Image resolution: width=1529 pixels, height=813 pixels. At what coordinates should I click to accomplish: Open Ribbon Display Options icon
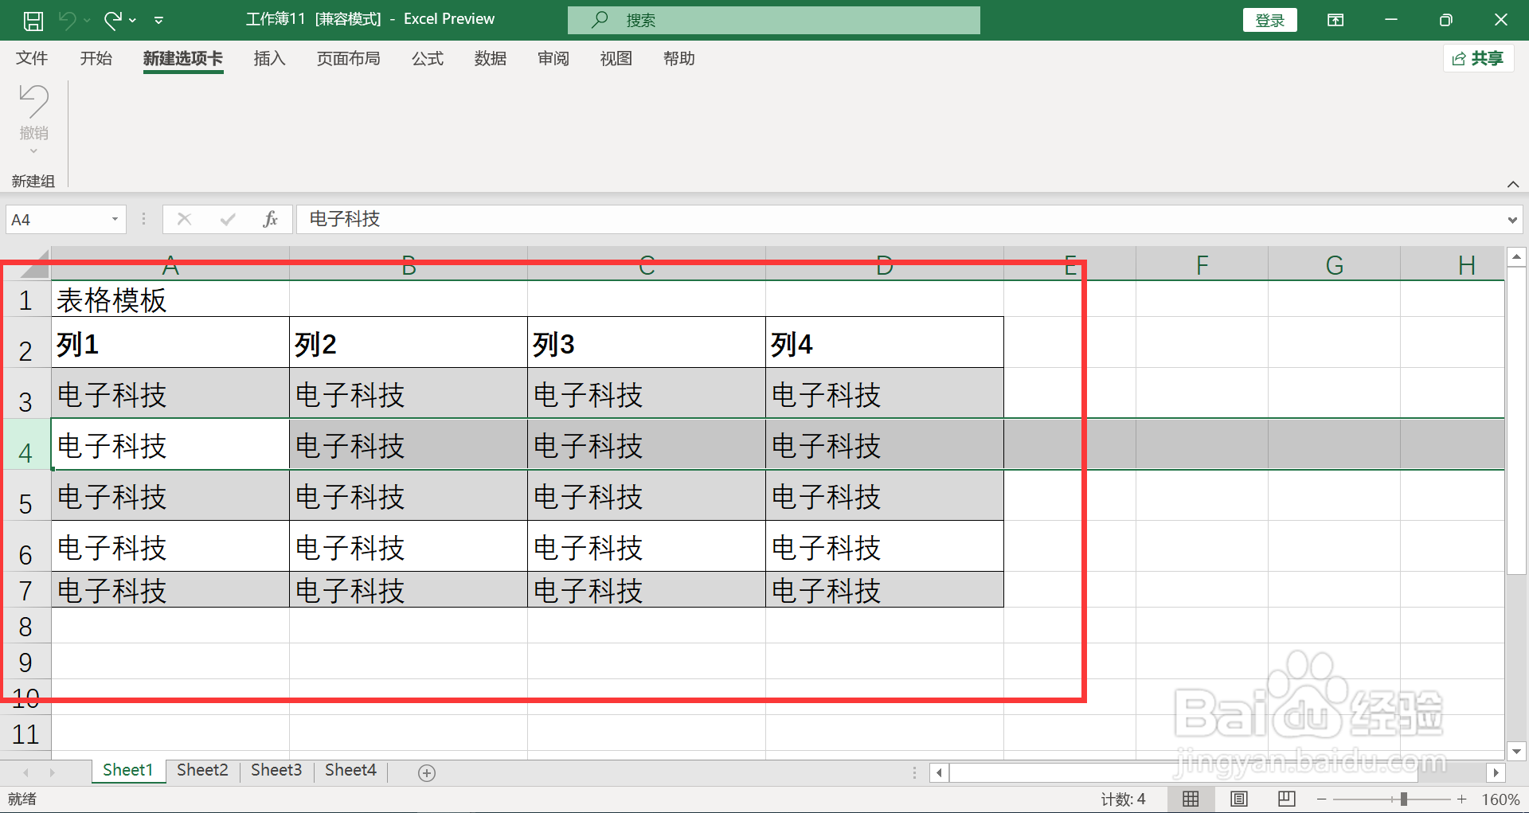(1335, 20)
